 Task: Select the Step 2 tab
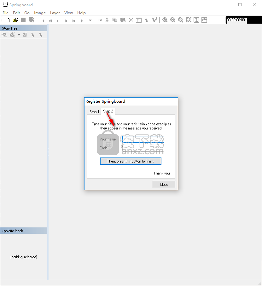(108, 111)
